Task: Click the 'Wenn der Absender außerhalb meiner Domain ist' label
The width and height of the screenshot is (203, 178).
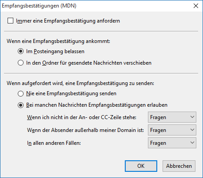Action: pyautogui.click(x=85, y=130)
